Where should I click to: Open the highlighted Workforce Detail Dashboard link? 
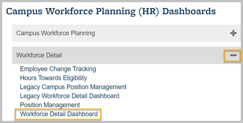click(x=59, y=114)
